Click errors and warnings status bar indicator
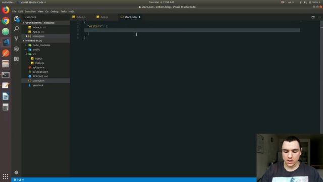This screenshot has width=323, height=182. tap(19, 180)
